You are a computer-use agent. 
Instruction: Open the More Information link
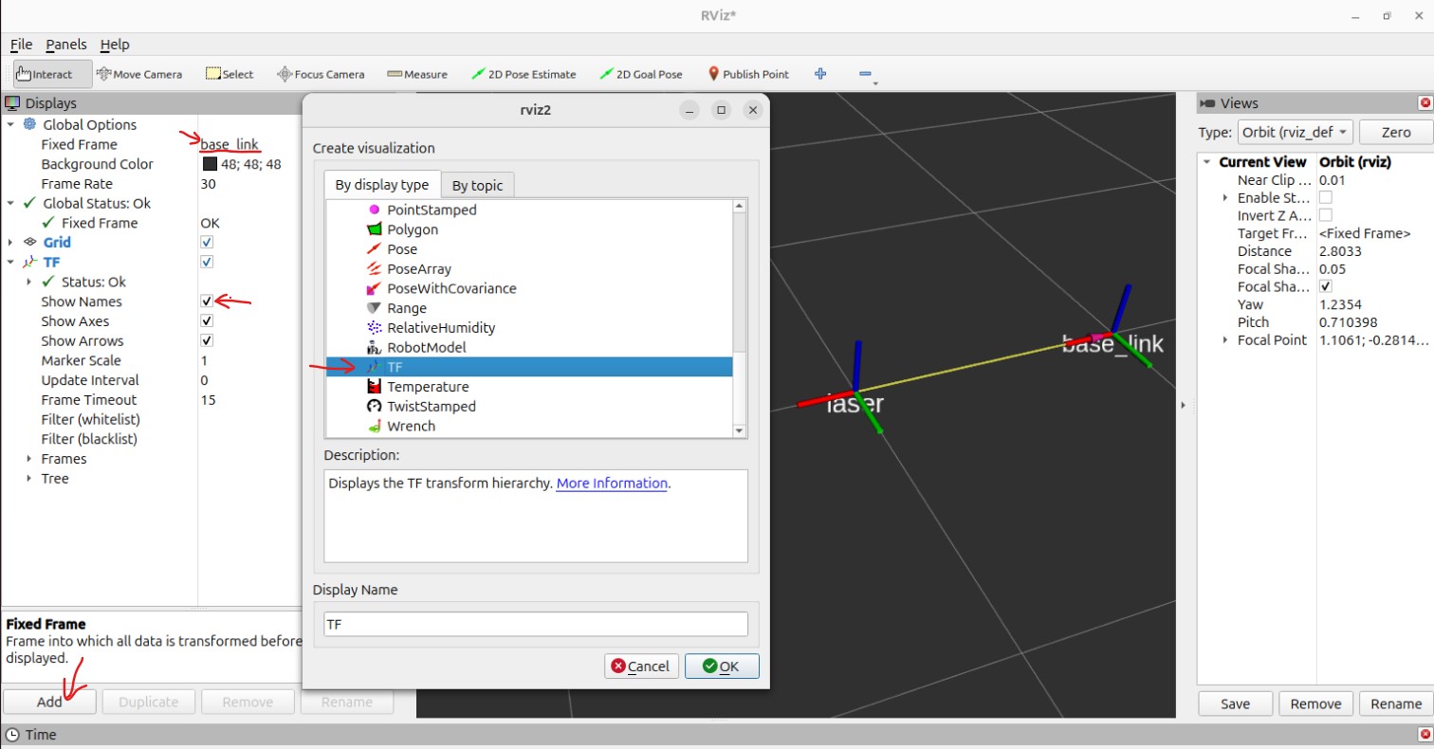(x=612, y=484)
